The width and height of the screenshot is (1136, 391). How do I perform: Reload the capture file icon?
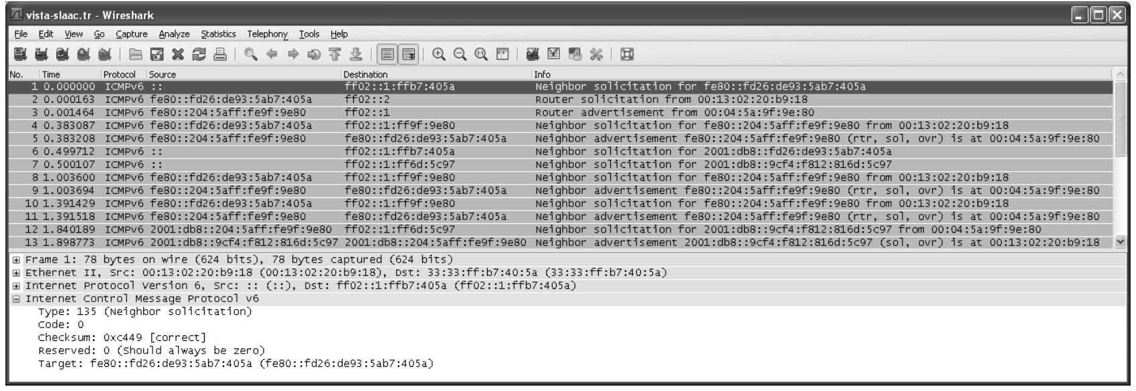199,55
